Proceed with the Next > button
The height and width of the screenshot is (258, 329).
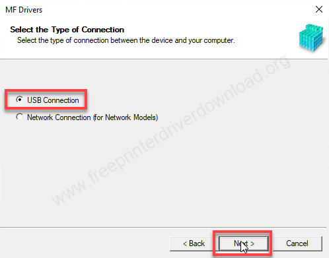click(244, 243)
